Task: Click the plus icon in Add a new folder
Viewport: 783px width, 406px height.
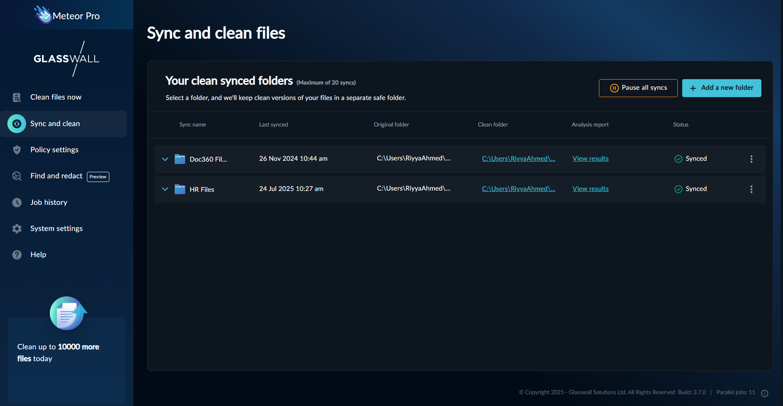Action: pos(693,88)
